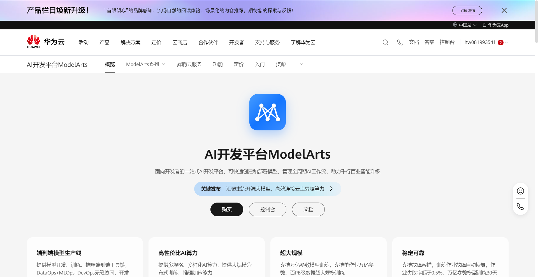Screen dimensions: 538x277
Task: Open the 开发者 menu
Action: point(236,42)
